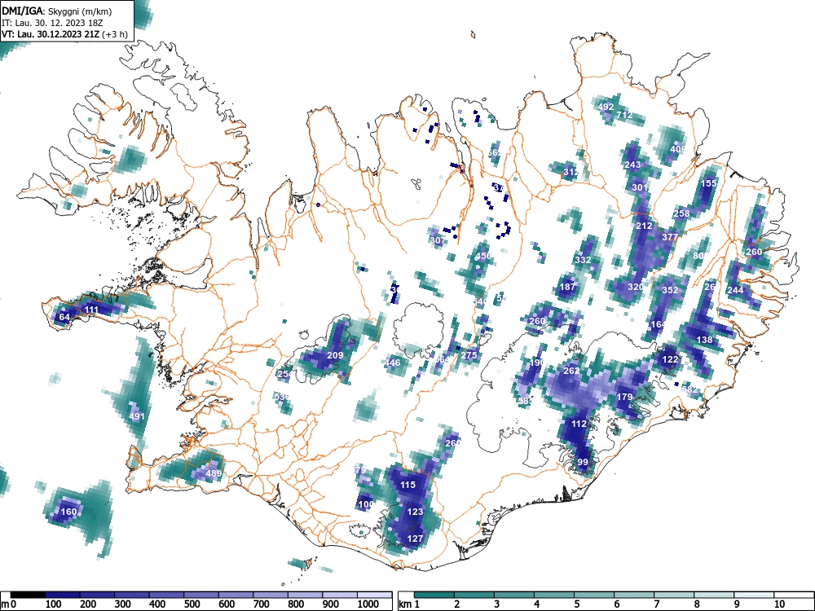Click the '712' visibility value in the northeast

[x=624, y=115]
